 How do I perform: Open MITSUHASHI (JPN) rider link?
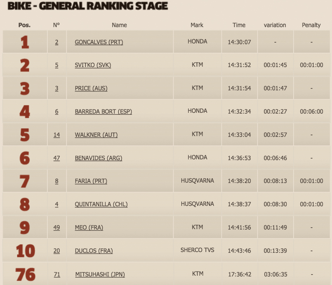coord(100,275)
